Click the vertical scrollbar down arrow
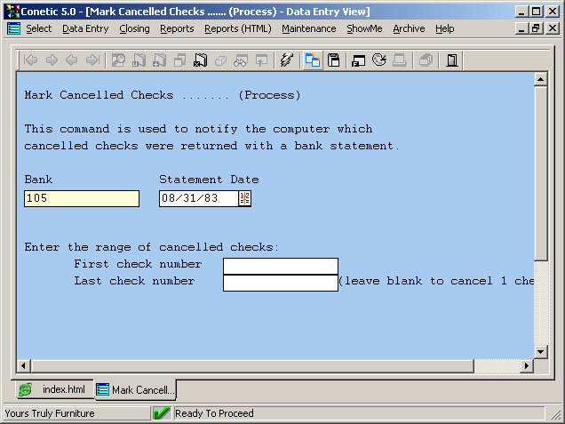The width and height of the screenshot is (565, 424). [x=540, y=351]
